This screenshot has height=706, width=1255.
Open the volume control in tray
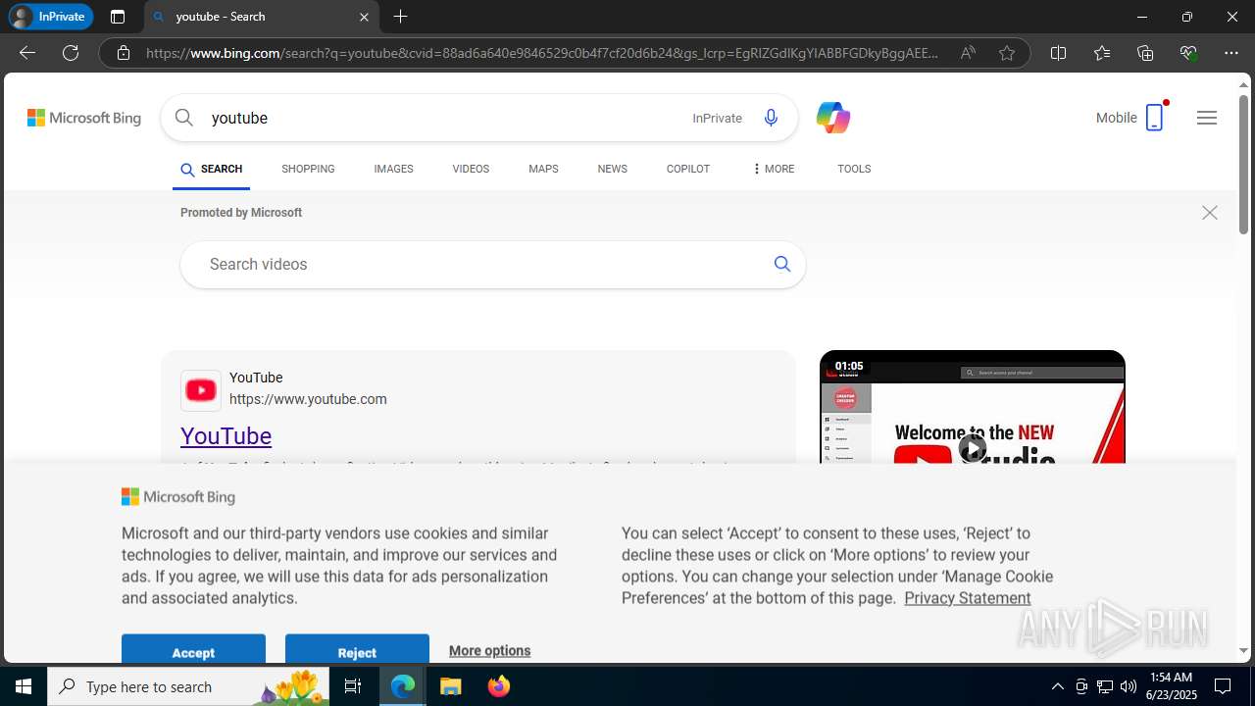[1129, 686]
